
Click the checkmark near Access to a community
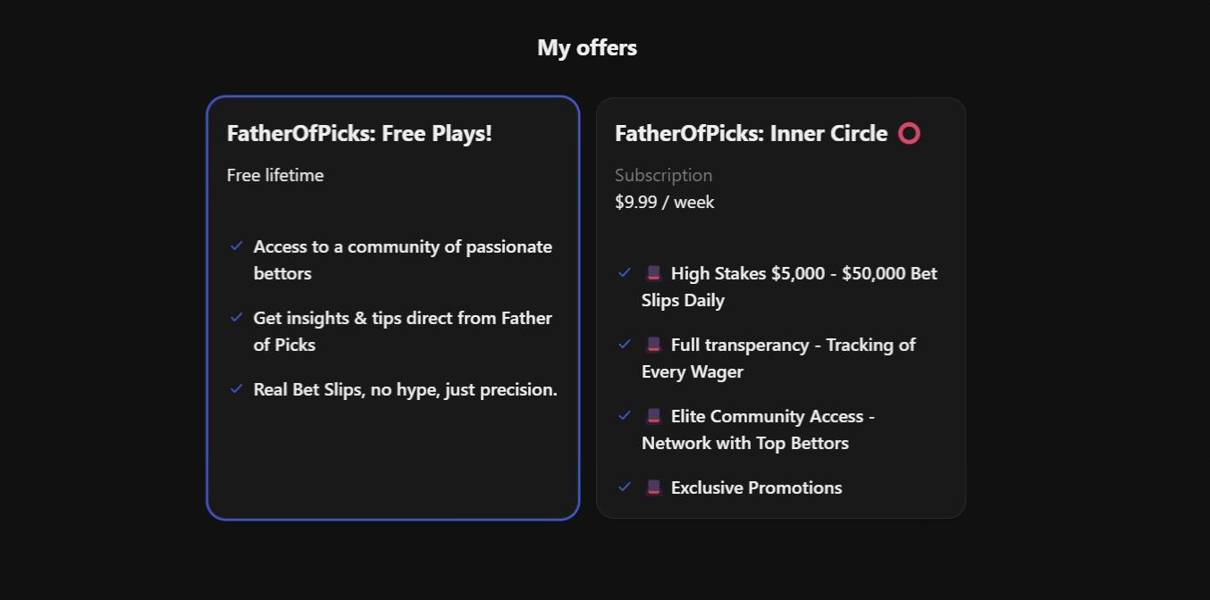(237, 245)
